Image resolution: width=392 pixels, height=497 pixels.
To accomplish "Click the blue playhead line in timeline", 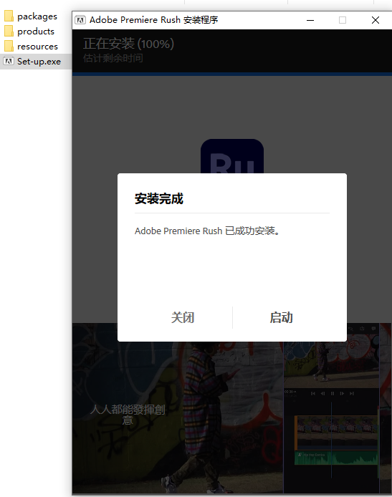I will point(331,440).
